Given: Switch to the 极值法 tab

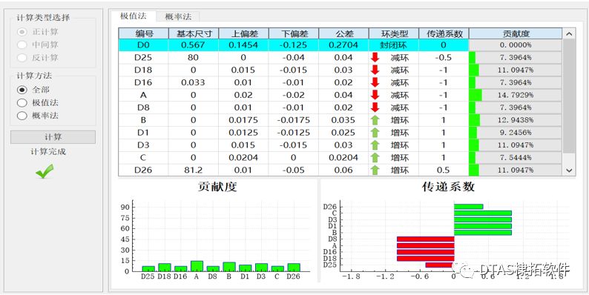Looking at the screenshot, I should pyautogui.click(x=133, y=16).
